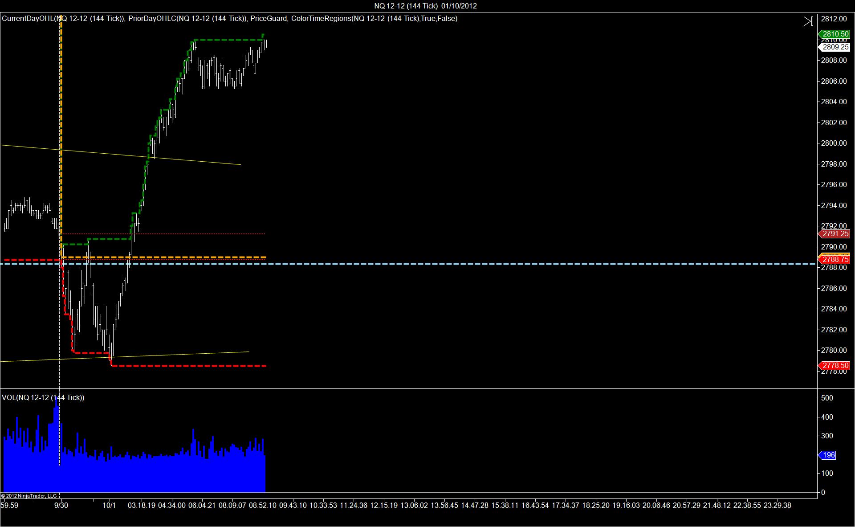This screenshot has width=855, height=527.
Task: Click the chart title NQ 12-12 (144 Tick)
Action: click(406, 6)
